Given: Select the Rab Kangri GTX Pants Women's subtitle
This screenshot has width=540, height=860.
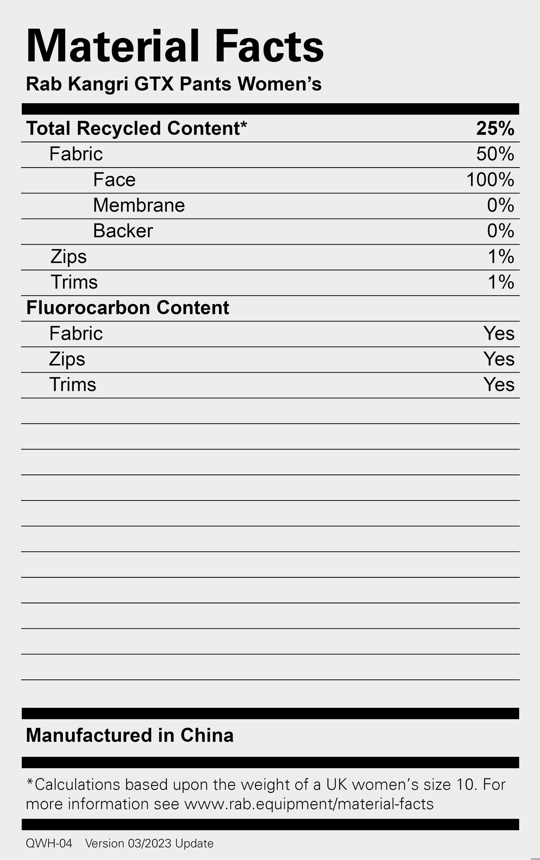Looking at the screenshot, I should (174, 84).
